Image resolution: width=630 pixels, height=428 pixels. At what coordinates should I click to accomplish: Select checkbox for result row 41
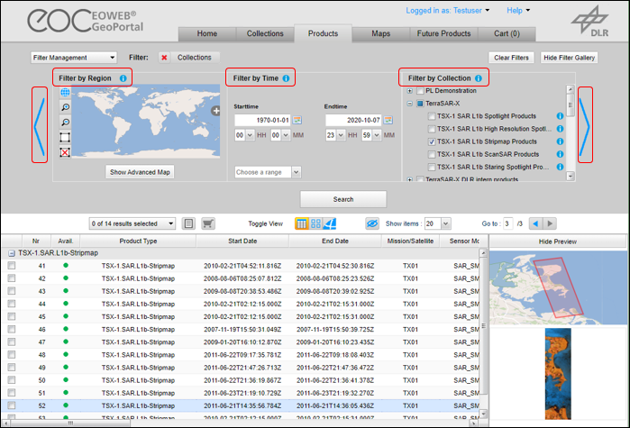[12, 266]
